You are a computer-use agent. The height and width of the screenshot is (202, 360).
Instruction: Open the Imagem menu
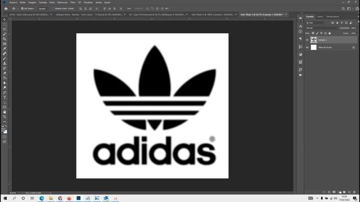(32, 2)
